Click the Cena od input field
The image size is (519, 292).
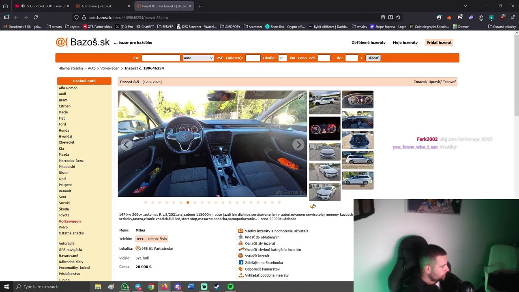point(324,58)
